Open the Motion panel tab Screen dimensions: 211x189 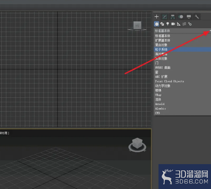(181, 17)
